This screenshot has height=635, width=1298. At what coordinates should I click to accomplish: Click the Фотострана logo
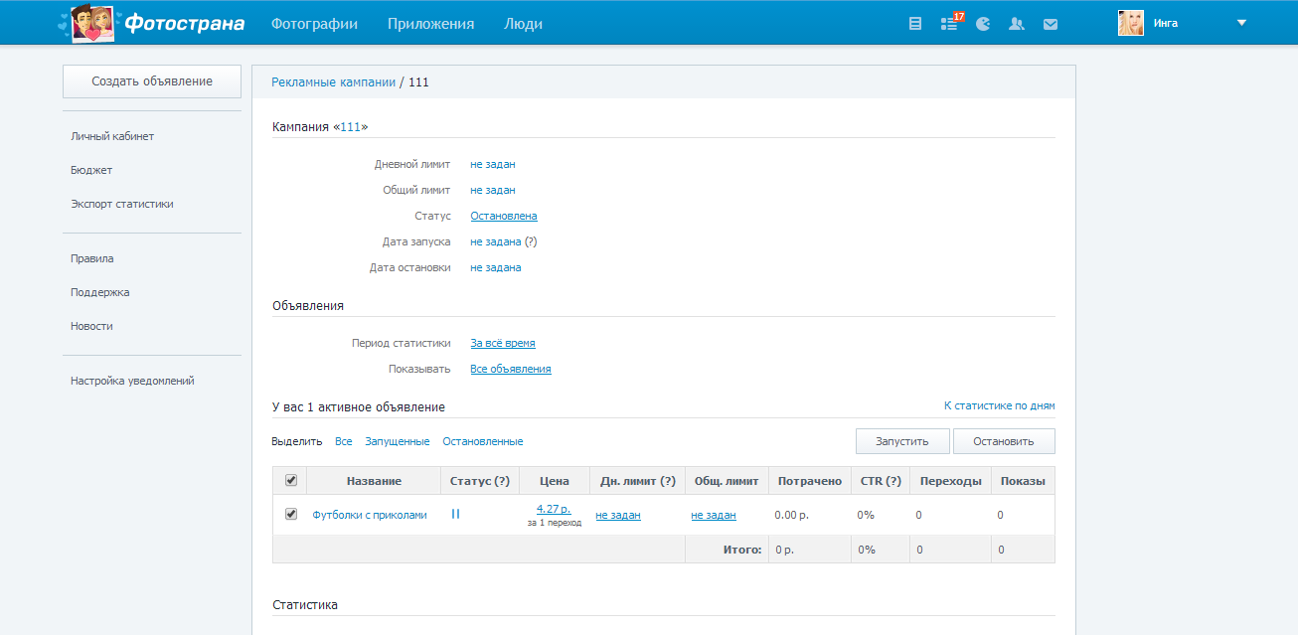pos(152,23)
